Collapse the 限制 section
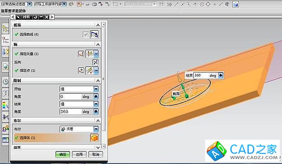The height and width of the screenshot is (164, 282). click(98, 81)
